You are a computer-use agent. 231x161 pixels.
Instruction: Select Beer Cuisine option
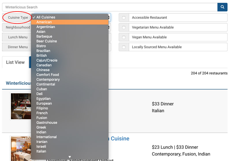70,41
